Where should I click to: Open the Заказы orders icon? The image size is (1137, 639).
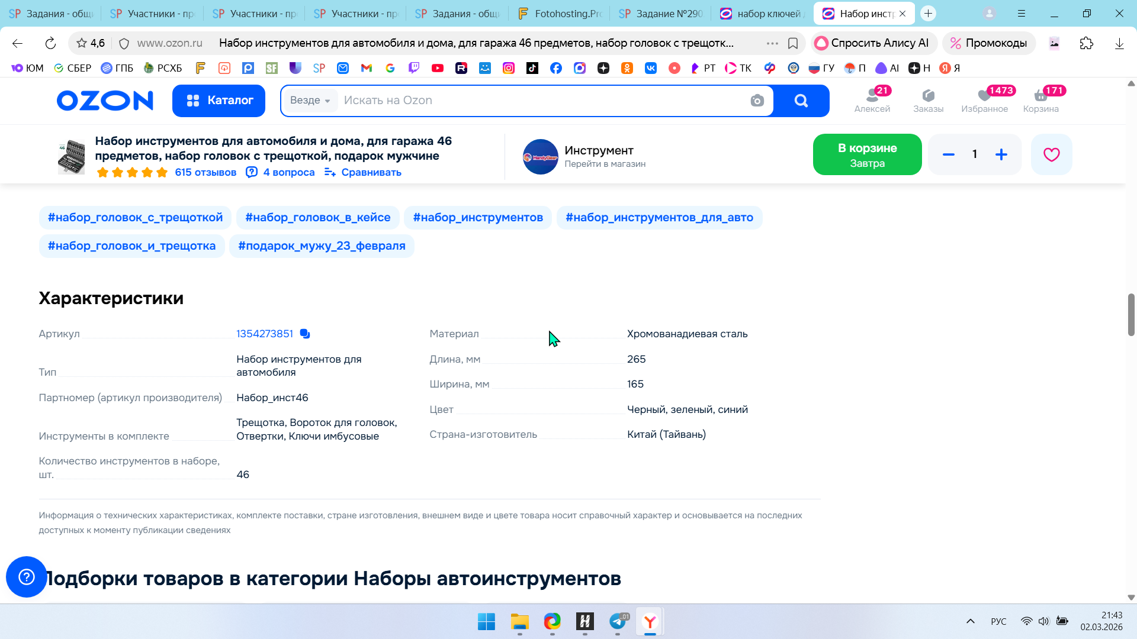click(x=928, y=100)
